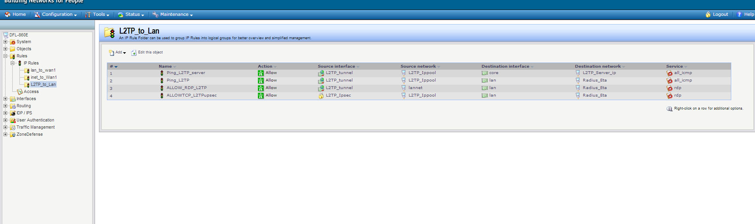
Task: Click the Edit this object icon
Action: 134,52
